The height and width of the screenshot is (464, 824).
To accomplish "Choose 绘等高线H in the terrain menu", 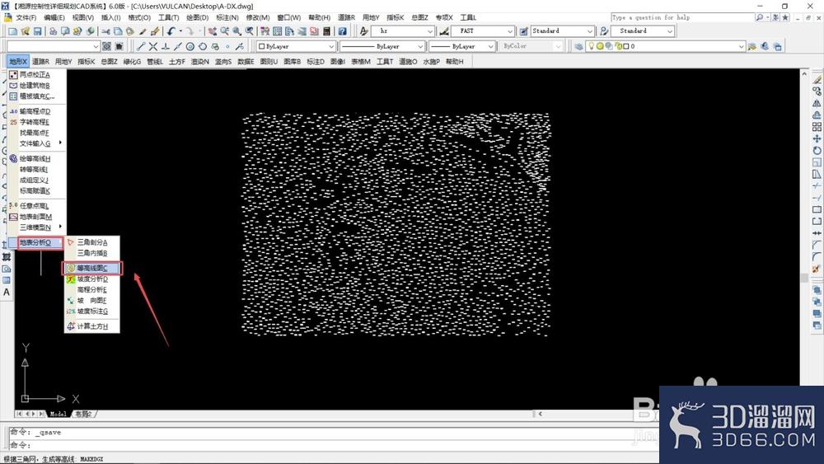I will 35,159.
